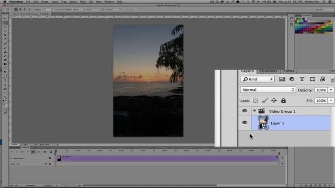Select the Crop tool

(x=5, y=35)
